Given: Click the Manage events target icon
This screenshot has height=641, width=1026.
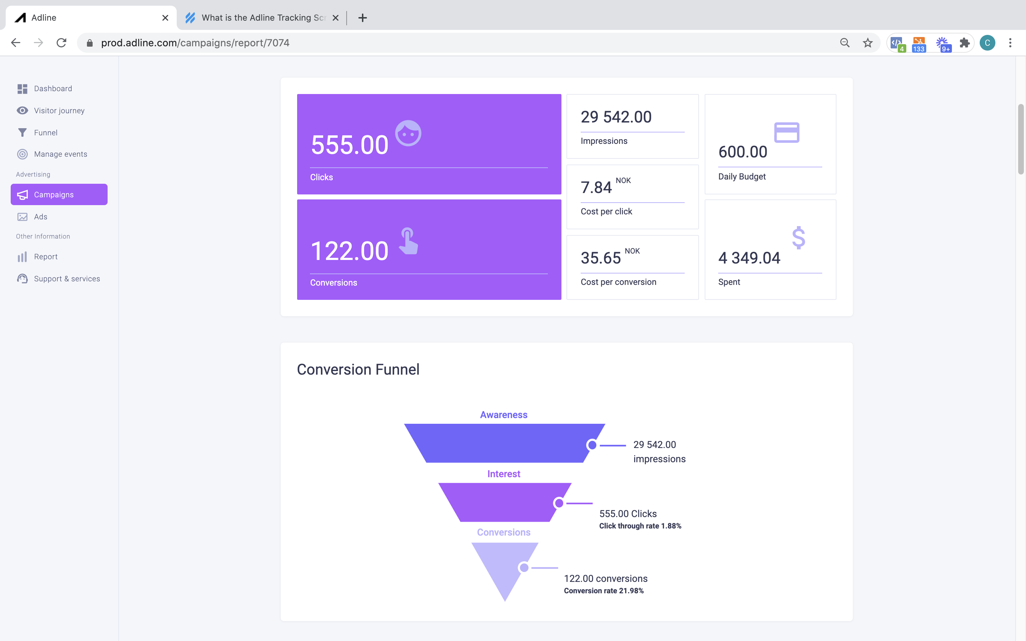Looking at the screenshot, I should [22, 154].
